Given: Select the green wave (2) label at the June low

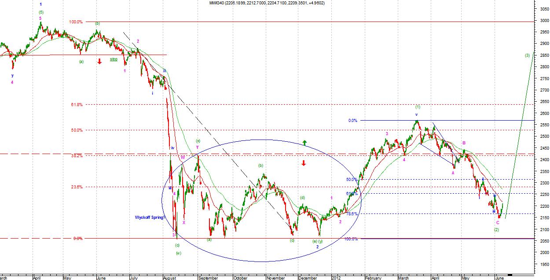Looking at the screenshot, I should [496, 230].
